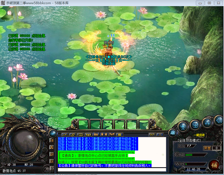
Task: Click the HP:38 readout
Action: click(12, 165)
